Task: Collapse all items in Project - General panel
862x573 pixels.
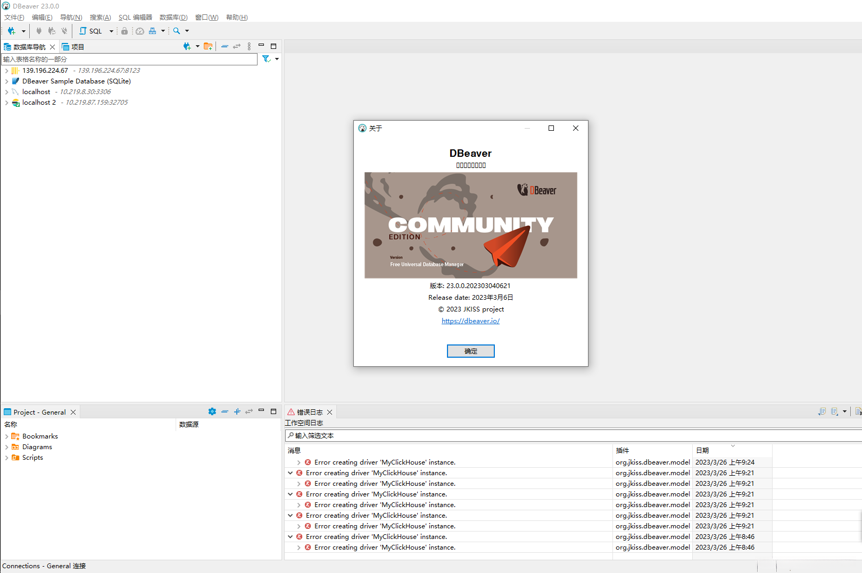Action: click(x=225, y=411)
